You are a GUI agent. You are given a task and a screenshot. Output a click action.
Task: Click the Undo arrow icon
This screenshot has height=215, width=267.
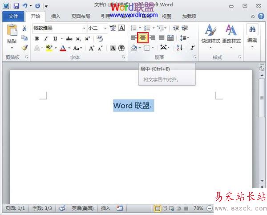pyautogui.click(x=25, y=6)
